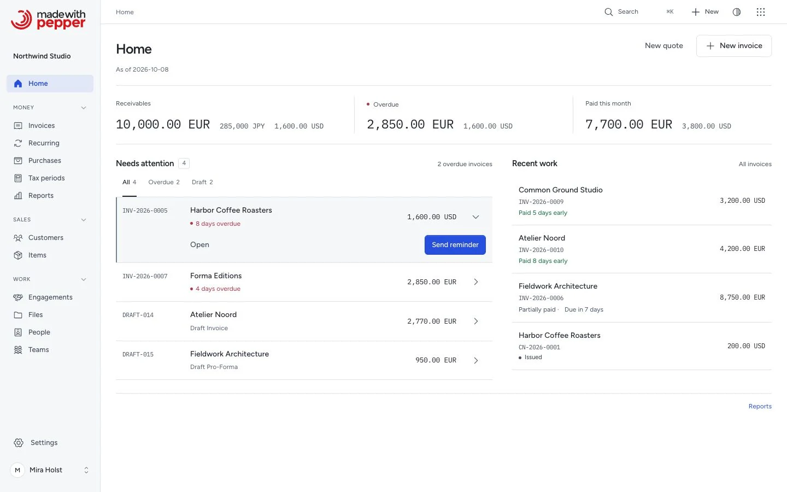
Task: Open the People sidebar icon
Action: click(18, 332)
